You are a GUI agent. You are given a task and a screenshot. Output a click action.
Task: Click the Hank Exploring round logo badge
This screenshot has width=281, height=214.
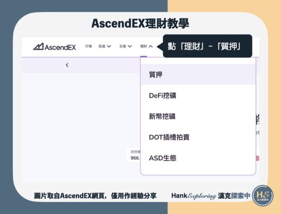coord(263,196)
